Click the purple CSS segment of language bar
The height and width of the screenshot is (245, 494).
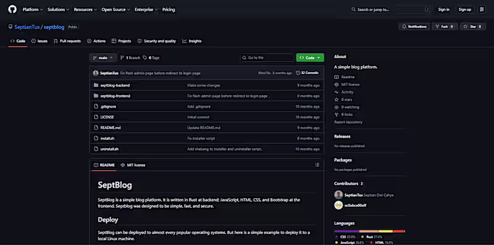[x=347, y=231]
